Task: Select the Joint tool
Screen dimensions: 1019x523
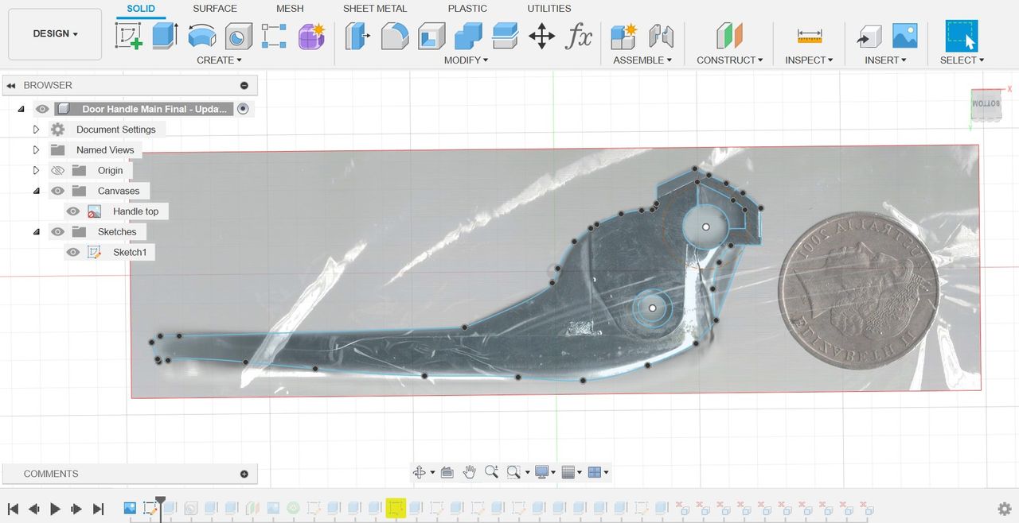Action: (x=661, y=36)
